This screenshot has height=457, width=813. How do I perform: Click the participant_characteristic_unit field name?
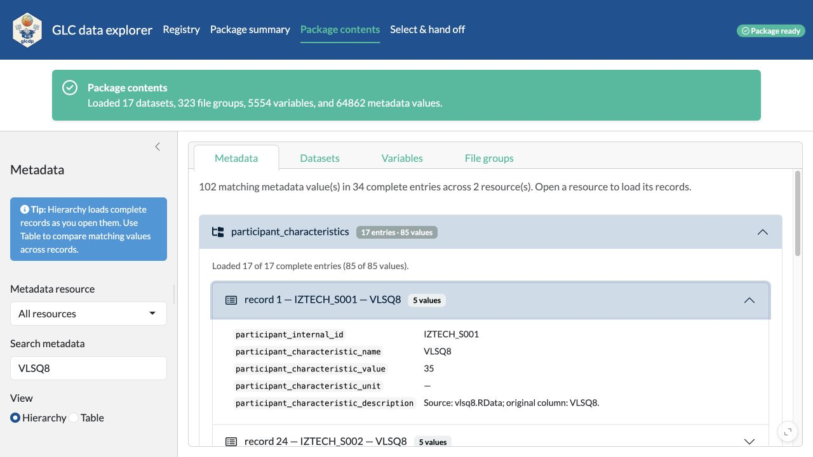click(x=308, y=386)
